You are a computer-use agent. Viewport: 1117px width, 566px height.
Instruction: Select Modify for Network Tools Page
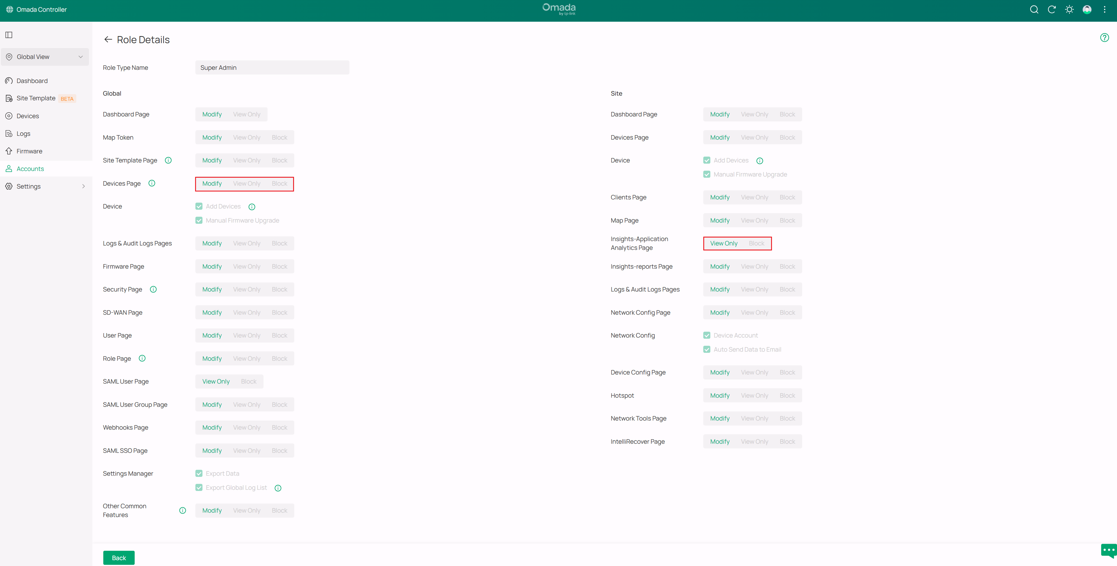pyautogui.click(x=720, y=419)
